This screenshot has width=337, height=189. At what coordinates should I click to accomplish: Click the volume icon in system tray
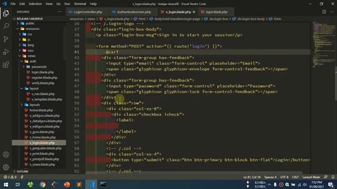tap(305, 184)
